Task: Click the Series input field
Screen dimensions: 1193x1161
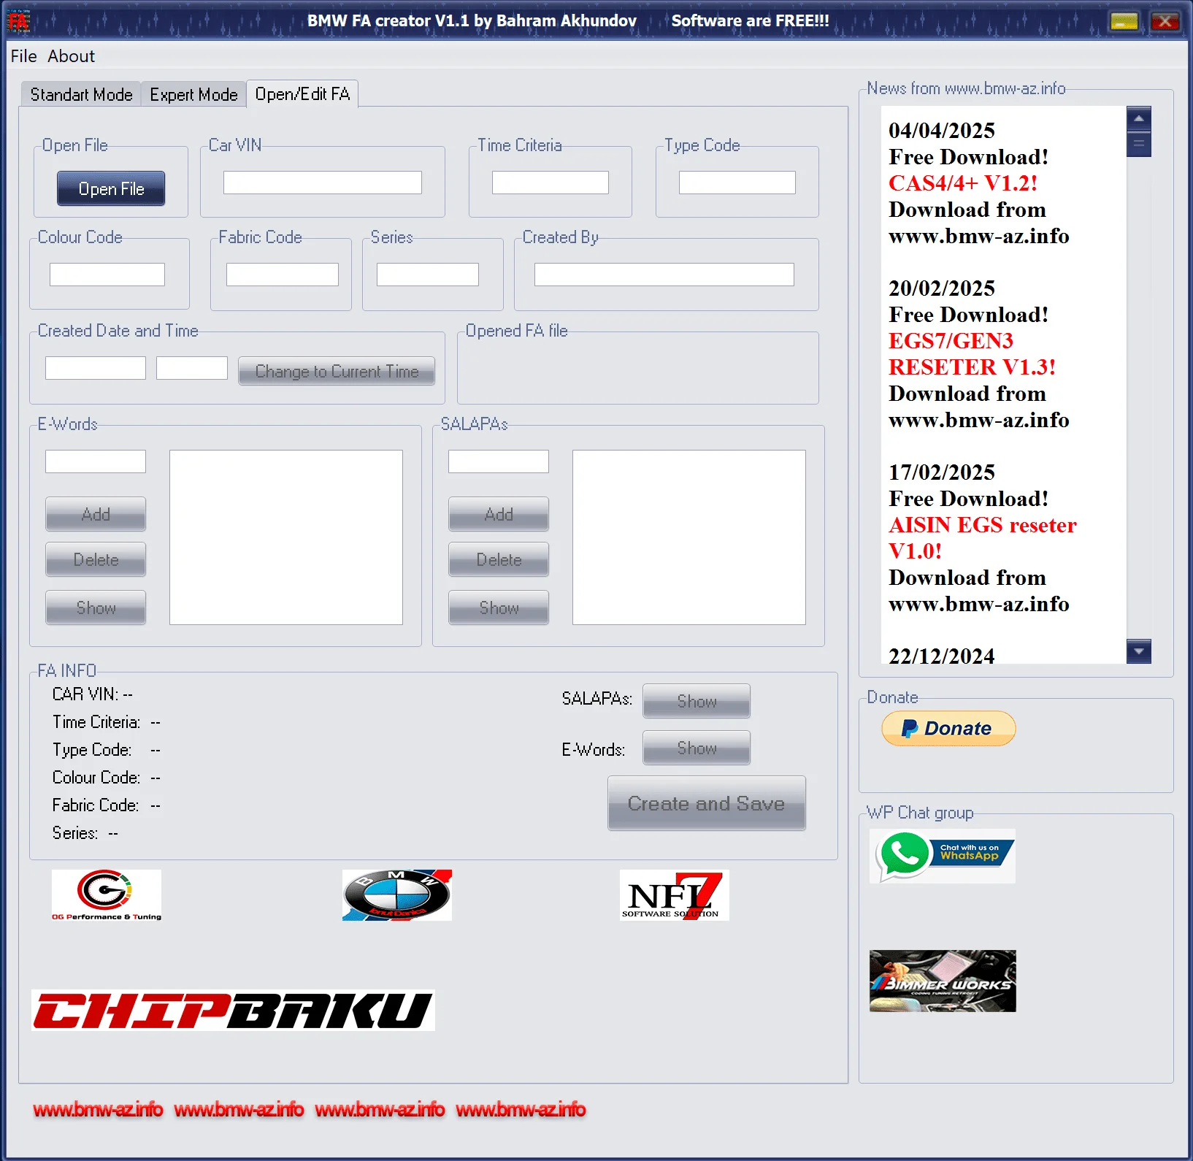Action: pos(428,275)
